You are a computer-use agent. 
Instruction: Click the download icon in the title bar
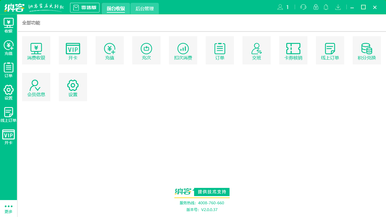338,7
